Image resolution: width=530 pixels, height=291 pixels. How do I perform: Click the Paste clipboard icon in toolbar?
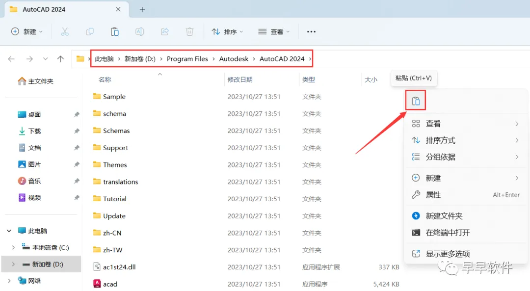(114, 32)
